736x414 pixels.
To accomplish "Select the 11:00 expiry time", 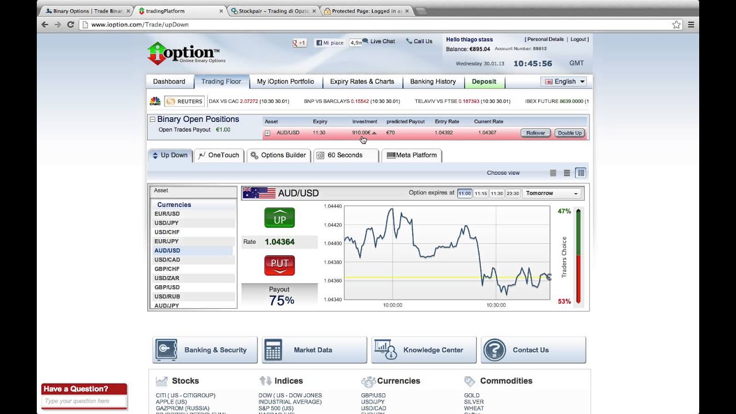I will click(465, 194).
